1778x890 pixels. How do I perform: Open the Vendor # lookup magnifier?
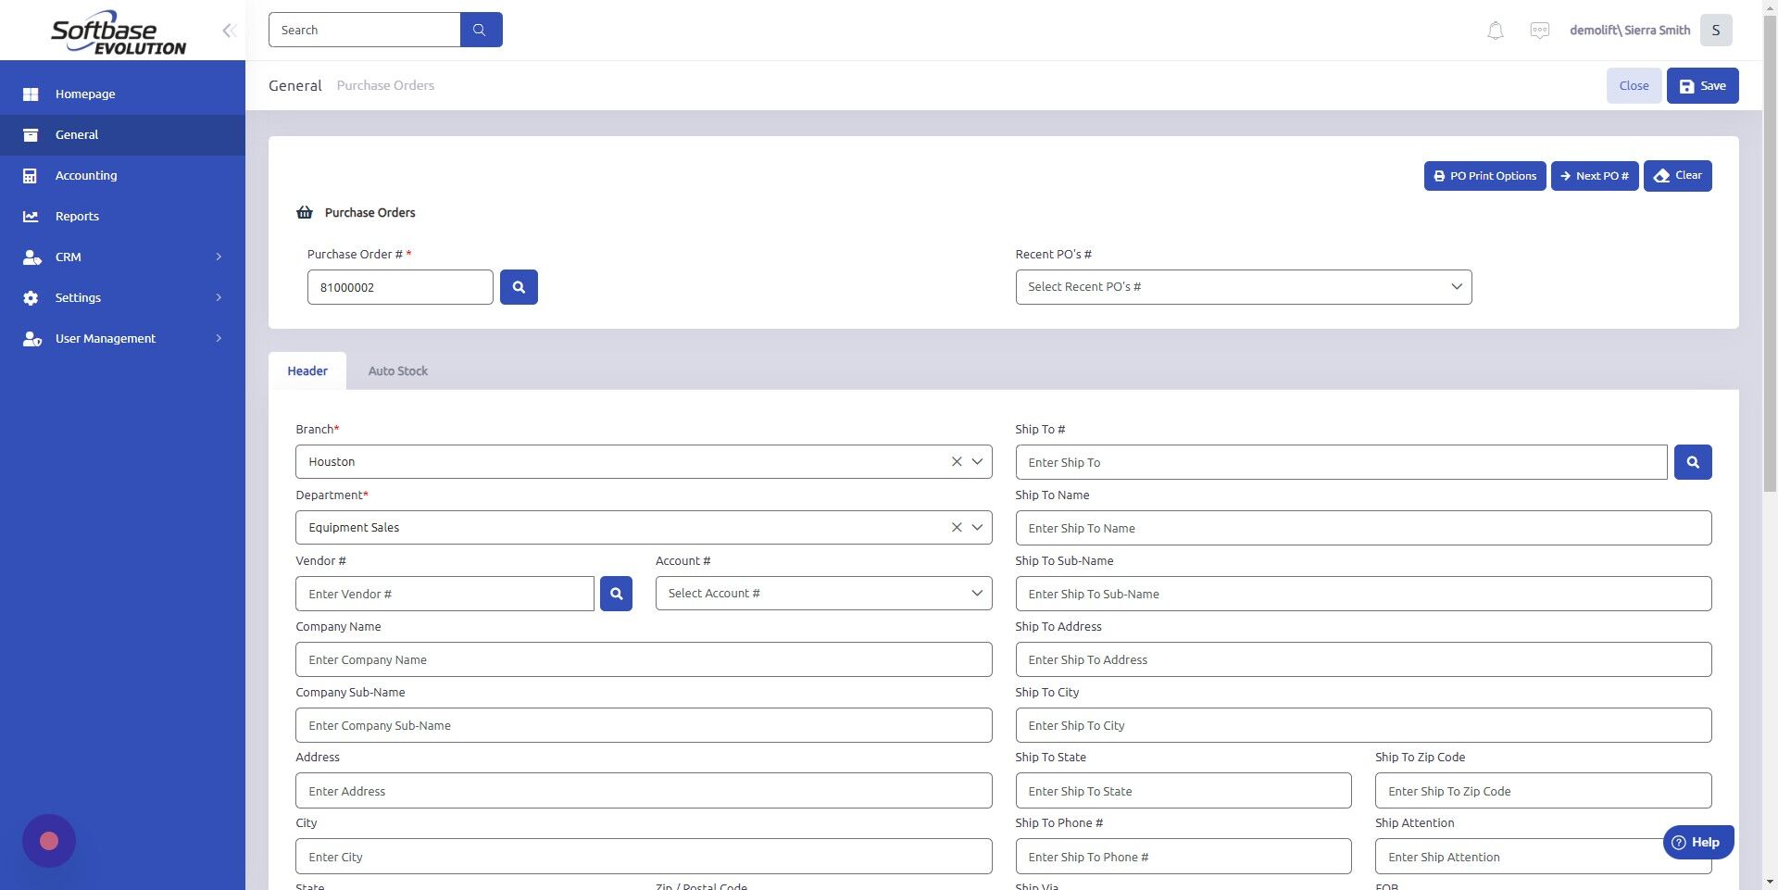[616, 594]
